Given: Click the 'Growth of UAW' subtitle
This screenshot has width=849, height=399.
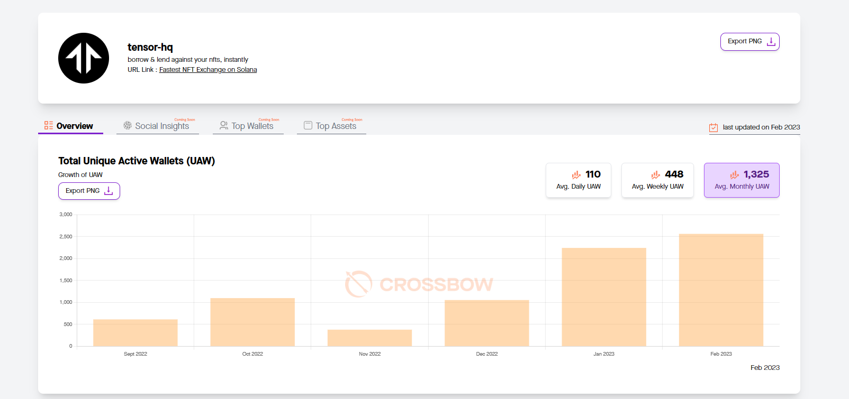Looking at the screenshot, I should [x=80, y=175].
